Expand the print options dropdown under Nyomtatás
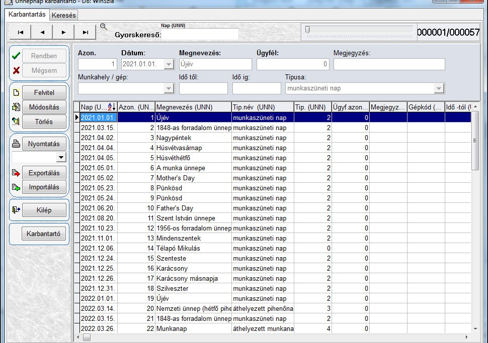Screen dimensions: 488x343 click(61, 158)
